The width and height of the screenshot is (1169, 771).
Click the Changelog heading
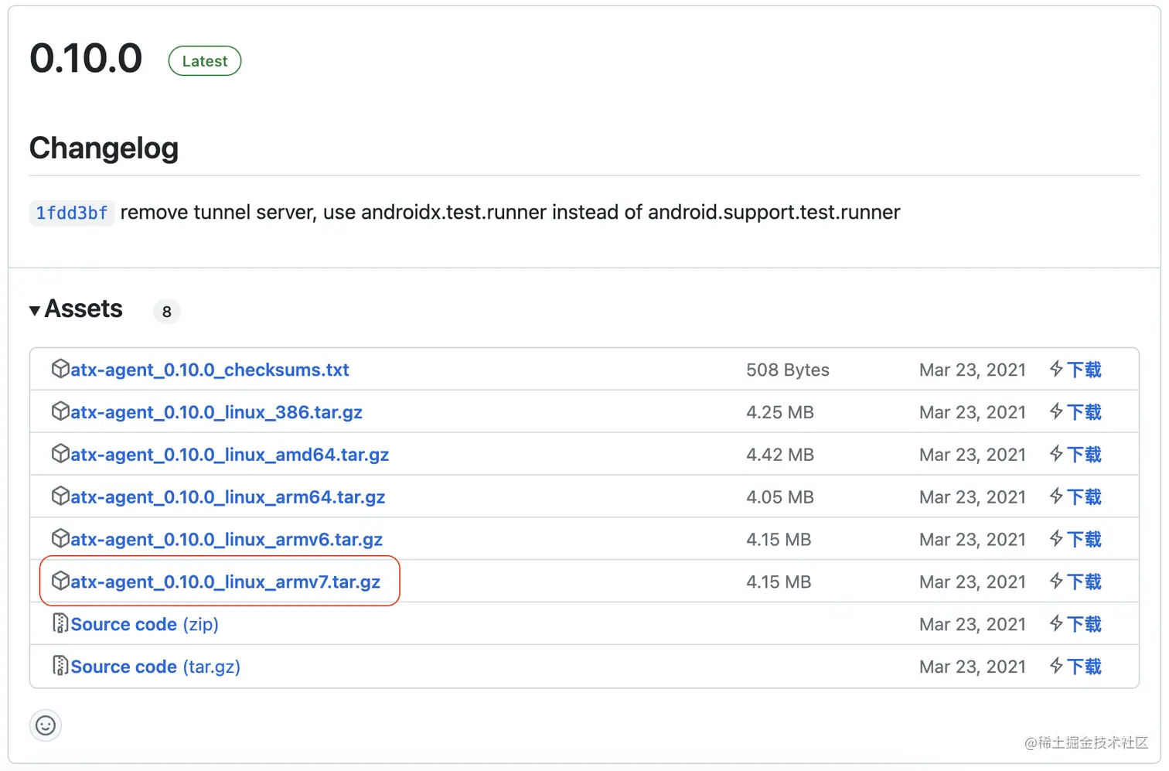(x=104, y=148)
